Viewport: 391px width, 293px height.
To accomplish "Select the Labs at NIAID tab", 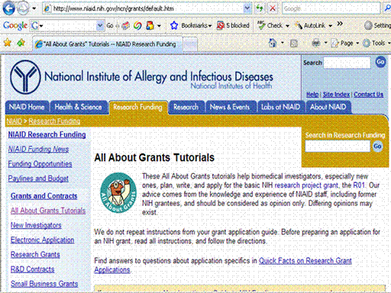I will pyautogui.click(x=281, y=107).
